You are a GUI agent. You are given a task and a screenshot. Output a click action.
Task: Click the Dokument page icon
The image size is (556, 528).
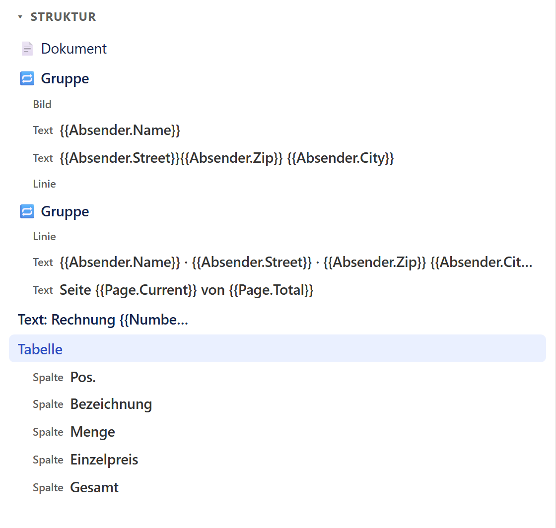(x=27, y=49)
